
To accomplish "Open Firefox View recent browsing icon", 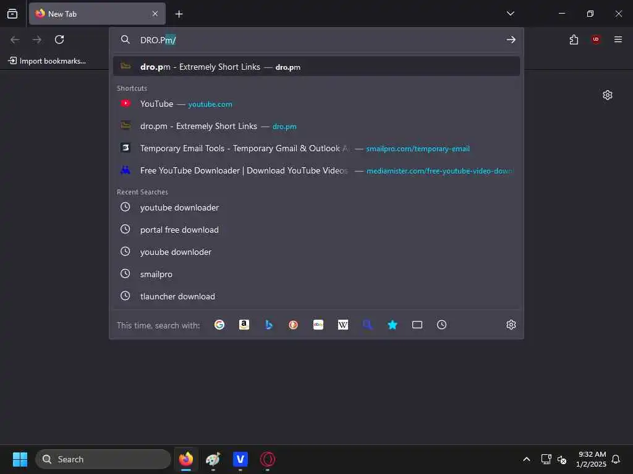I will pos(12,14).
